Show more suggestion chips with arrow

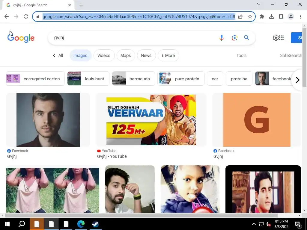pos(298,80)
